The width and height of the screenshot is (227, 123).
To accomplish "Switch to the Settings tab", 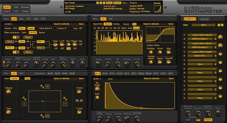I will coord(204,19).
